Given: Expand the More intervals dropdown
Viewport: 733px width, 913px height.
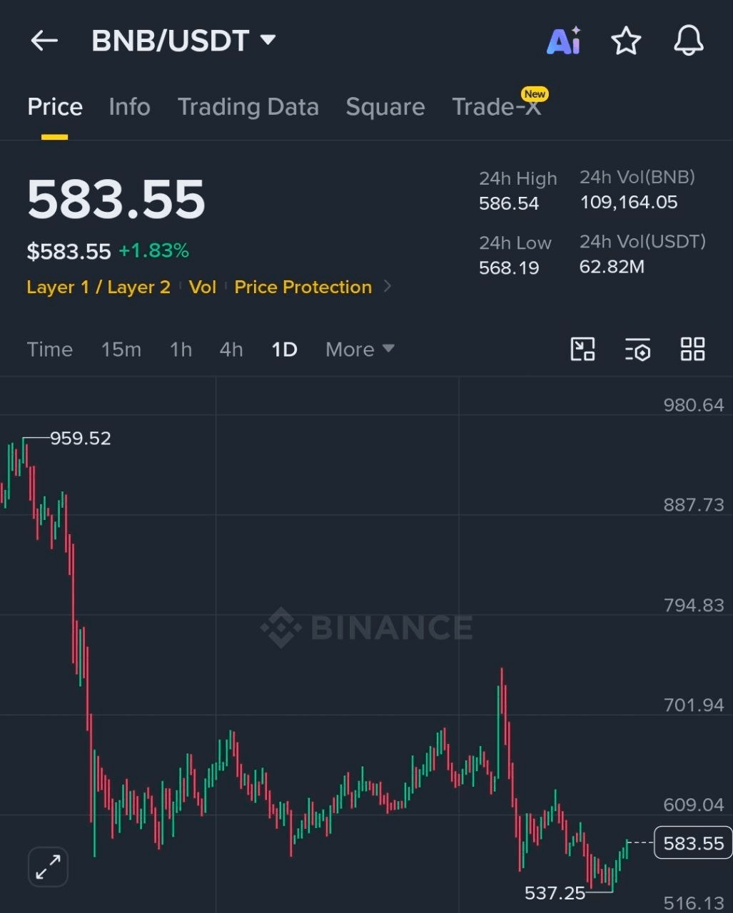Looking at the screenshot, I should (360, 350).
